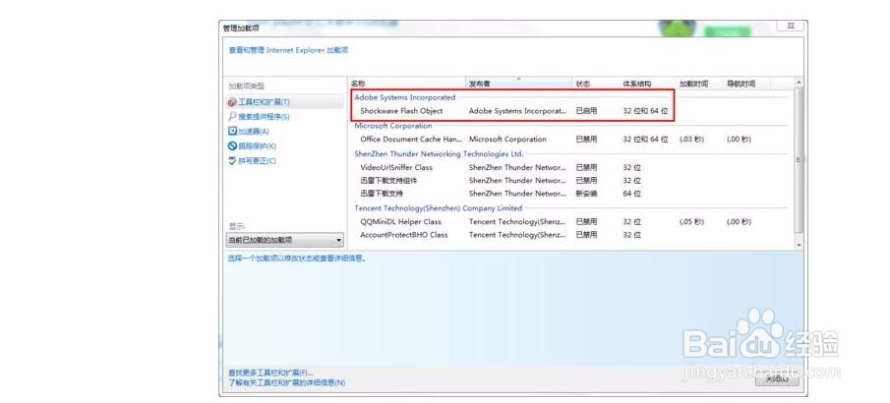Click the Tencent Technology(Shenzhen) Company Limited group header
Image resolution: width=890 pixels, height=403 pixels.
tap(439, 208)
